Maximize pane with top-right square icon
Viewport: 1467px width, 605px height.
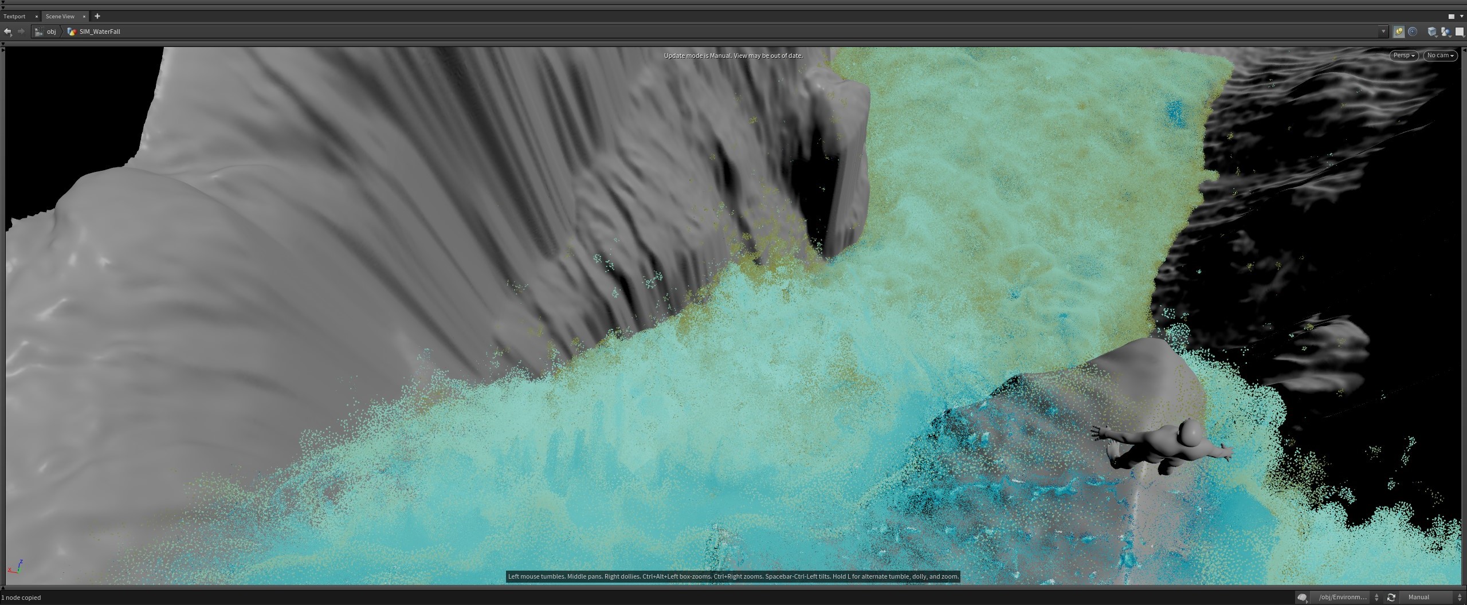1452,17
